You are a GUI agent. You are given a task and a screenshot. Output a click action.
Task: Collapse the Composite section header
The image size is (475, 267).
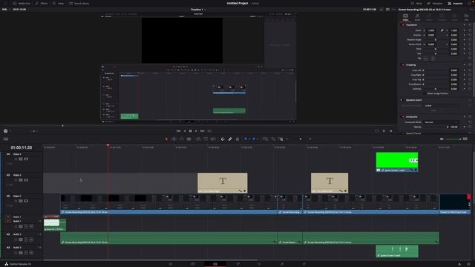click(412, 116)
